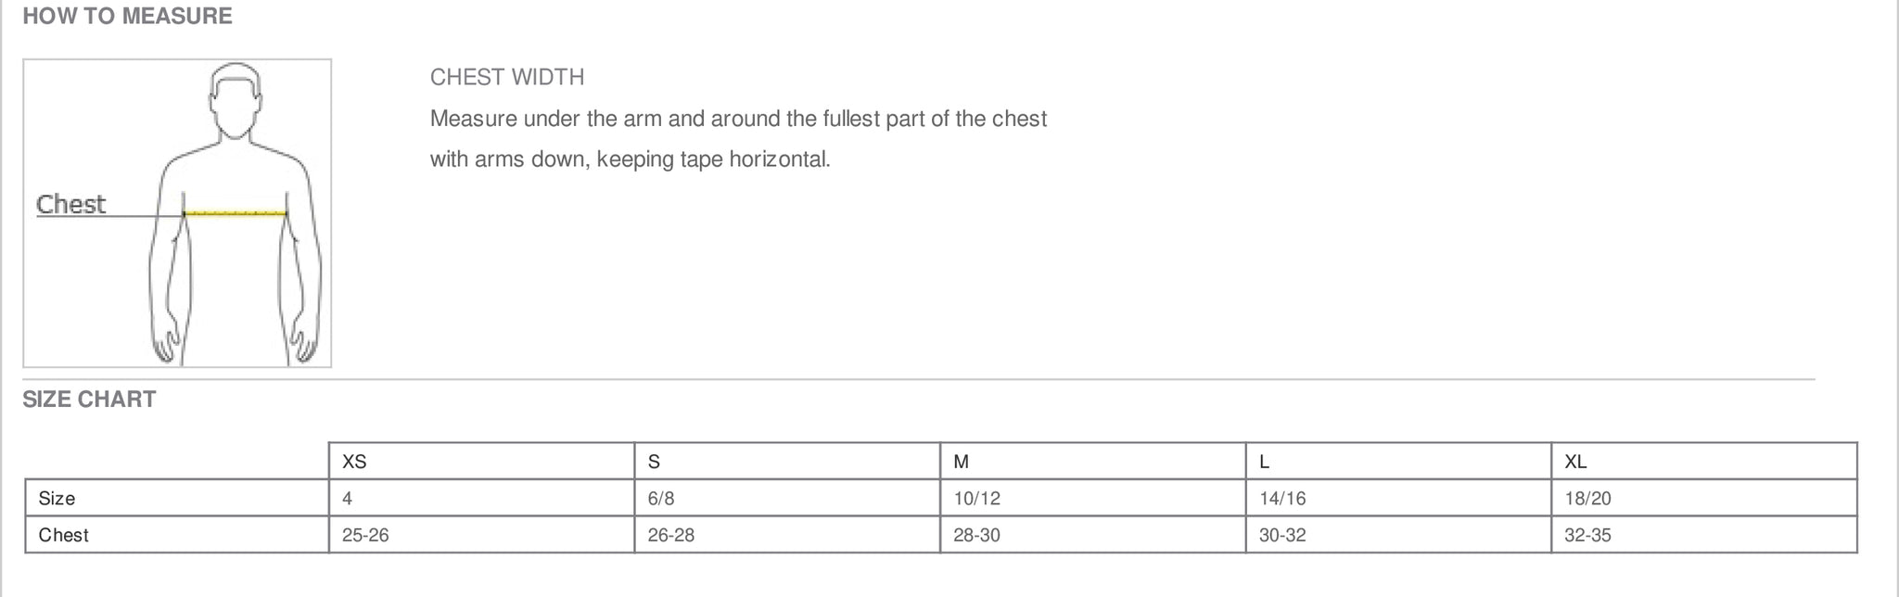1899x597 pixels.
Task: Click the yellow chest measuring tape line
Action: pos(236,213)
